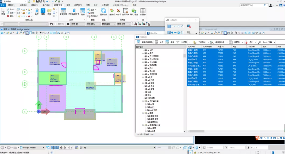Viewport: 285px width, 154px height.
Task: Open the 数据报表 ribbon tool
Action: pyautogui.click(x=63, y=12)
